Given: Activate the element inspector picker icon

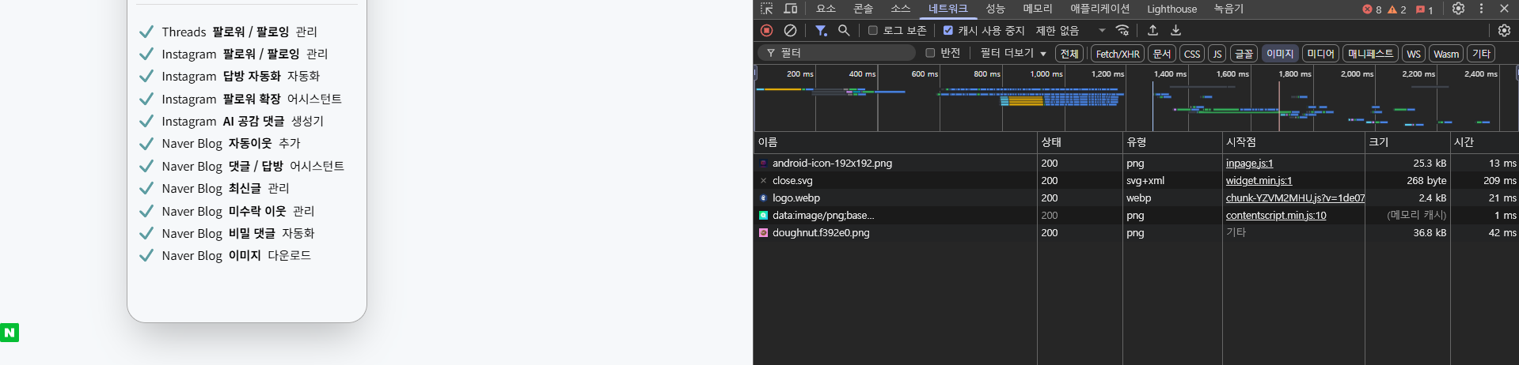Looking at the screenshot, I should pyautogui.click(x=766, y=9).
